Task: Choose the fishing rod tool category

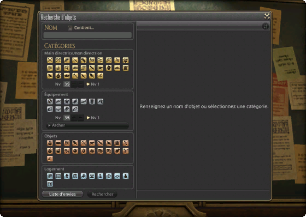Action: pyautogui.click(x=100, y=76)
